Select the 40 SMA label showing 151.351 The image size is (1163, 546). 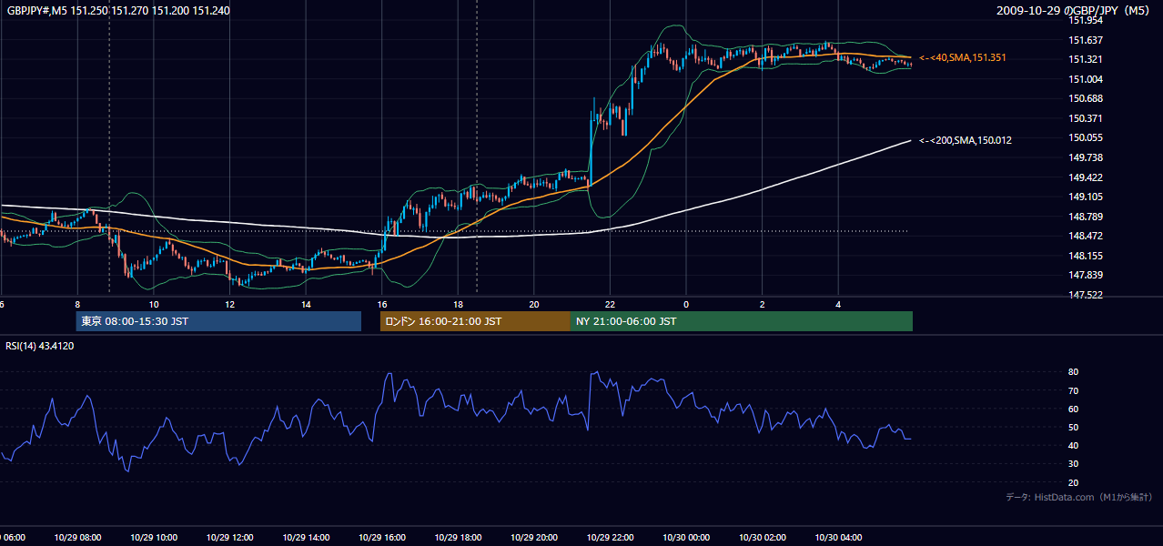[x=963, y=57]
